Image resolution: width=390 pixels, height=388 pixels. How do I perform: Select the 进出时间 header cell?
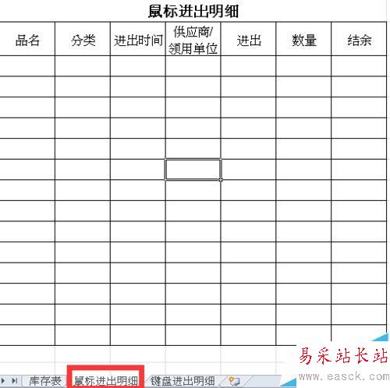coord(138,39)
